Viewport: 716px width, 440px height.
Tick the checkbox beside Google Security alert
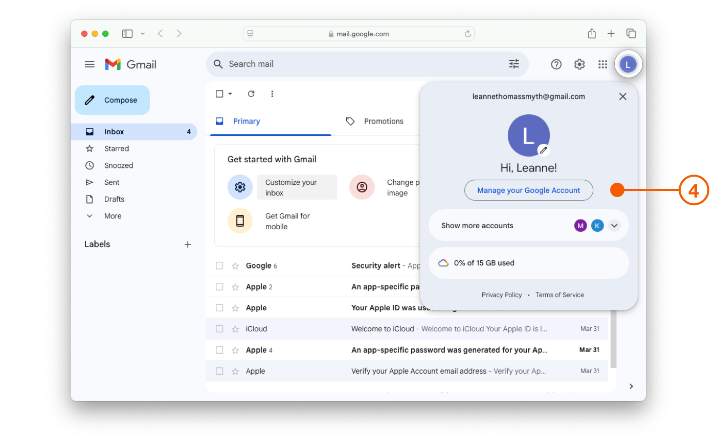[219, 266]
